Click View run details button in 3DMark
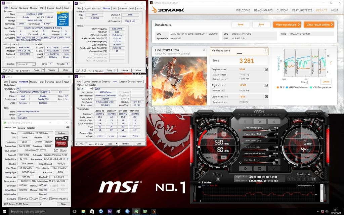This screenshot has height=215, width=344. click(x=287, y=25)
